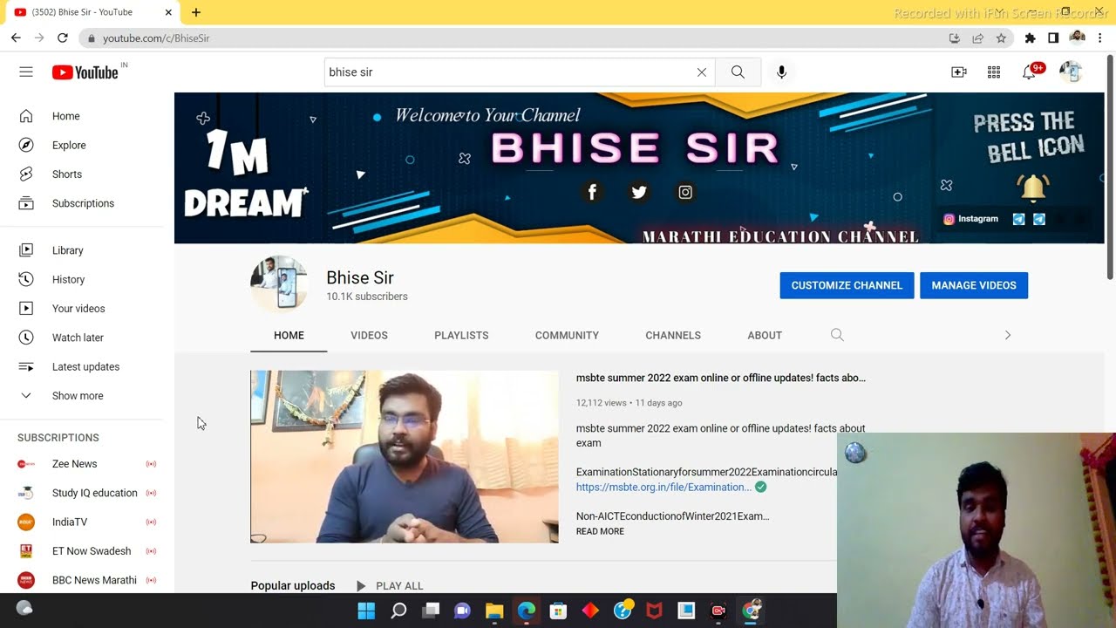
Task: Click the YouTube logo
Action: point(85,72)
